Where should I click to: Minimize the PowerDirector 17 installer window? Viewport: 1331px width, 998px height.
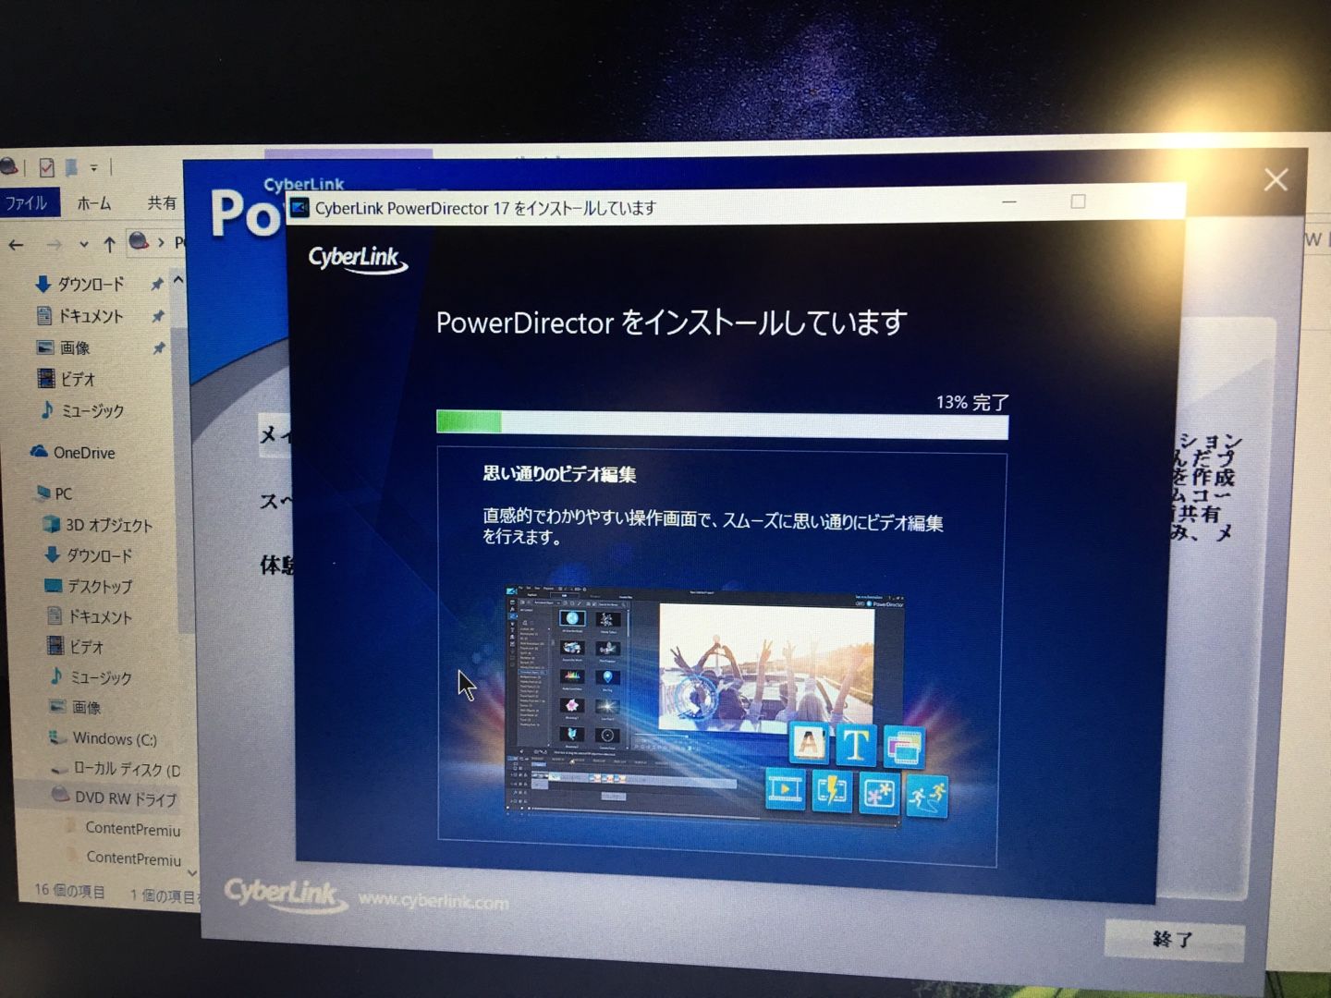tap(1009, 201)
